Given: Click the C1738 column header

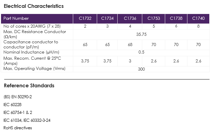Looking at the screenshot, I should 176,18.
